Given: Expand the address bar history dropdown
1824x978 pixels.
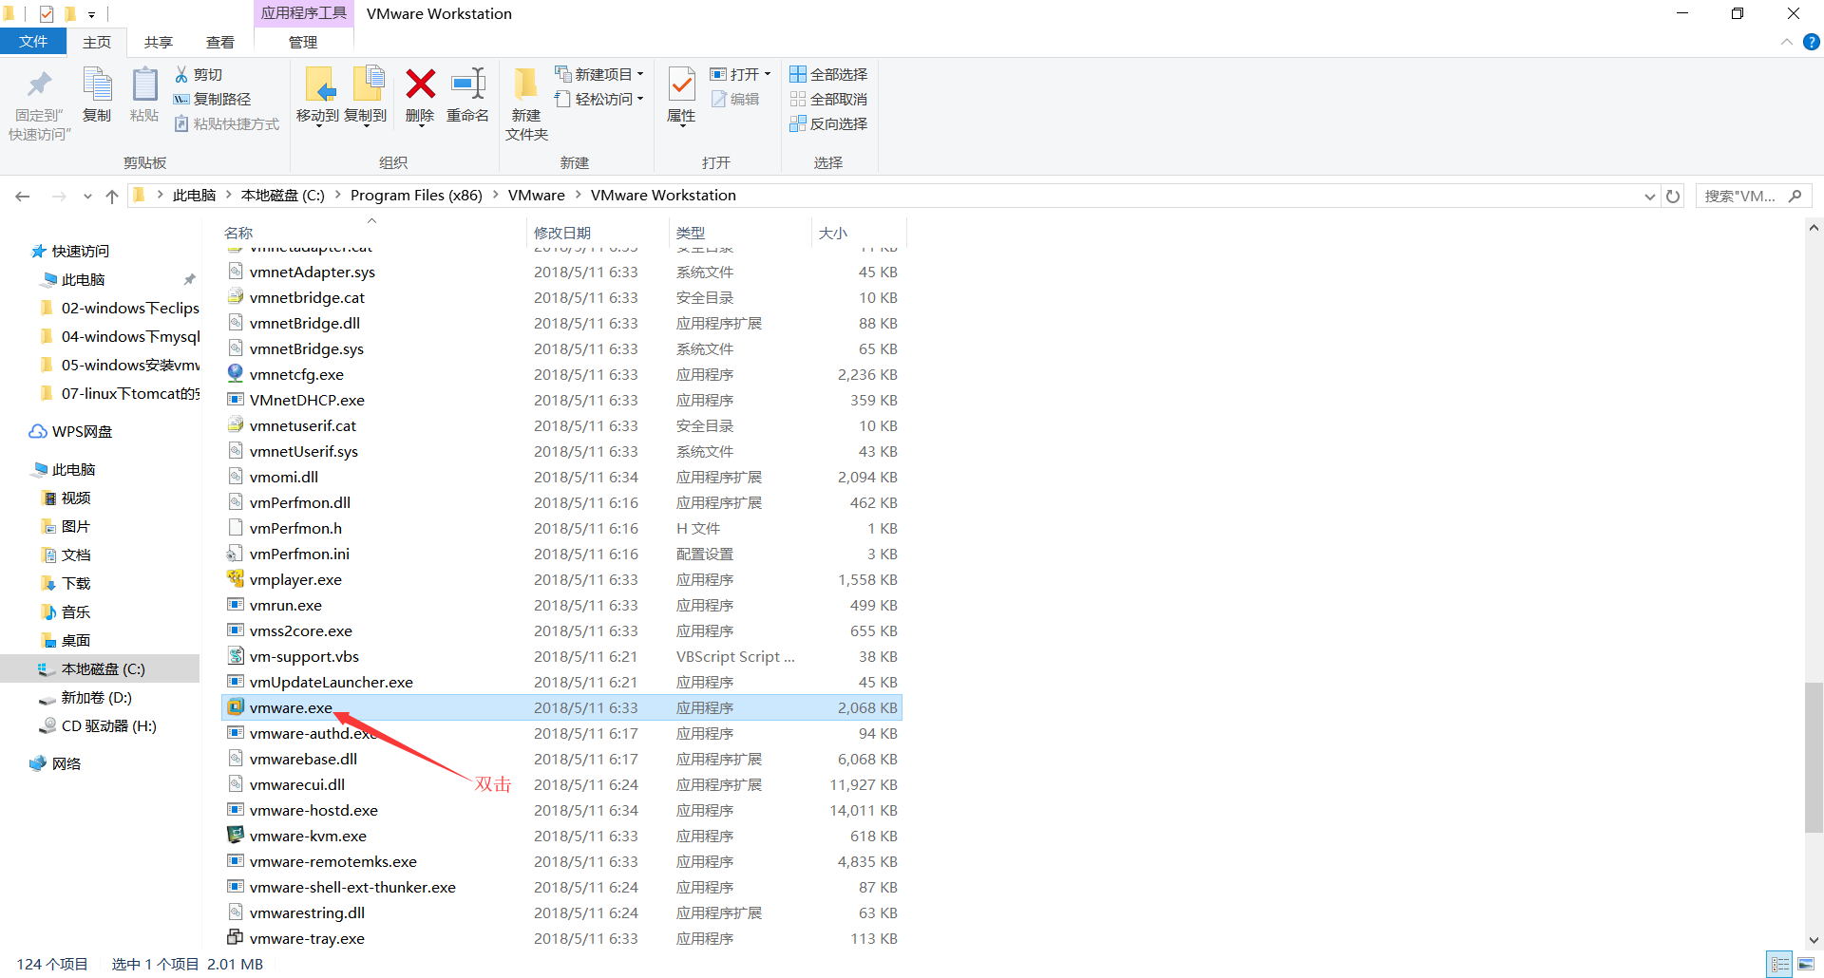Looking at the screenshot, I should [1649, 196].
